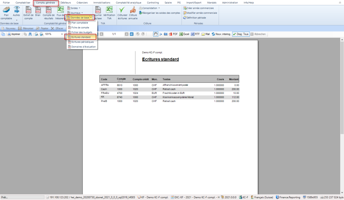Open the Import/Export tab

click(194, 3)
